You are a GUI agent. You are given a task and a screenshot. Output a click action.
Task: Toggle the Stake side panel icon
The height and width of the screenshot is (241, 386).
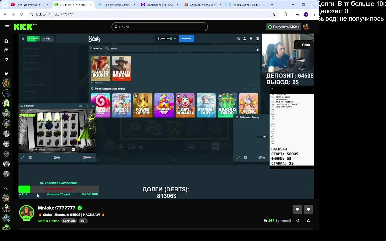coord(257,38)
